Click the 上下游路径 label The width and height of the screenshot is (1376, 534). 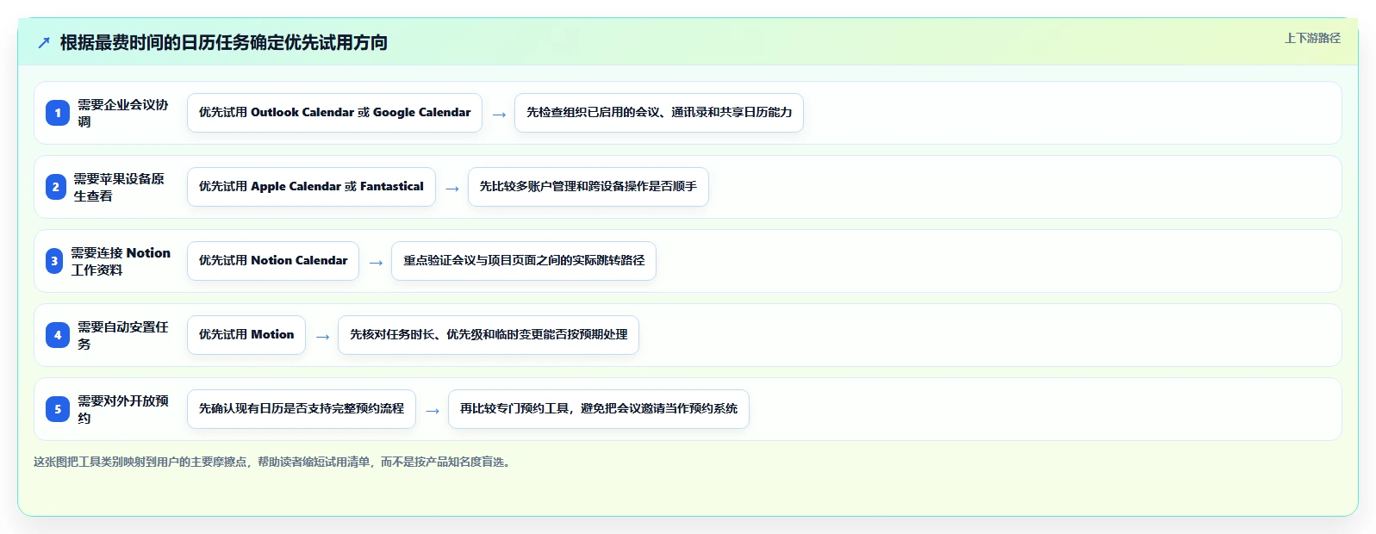[x=1312, y=38]
